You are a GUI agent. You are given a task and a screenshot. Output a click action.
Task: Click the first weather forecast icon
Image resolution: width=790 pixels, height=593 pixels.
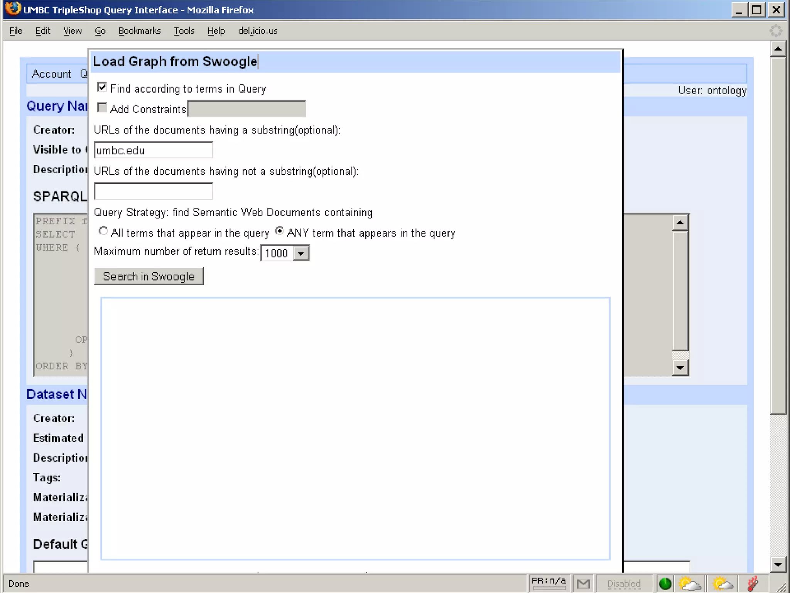pos(689,583)
